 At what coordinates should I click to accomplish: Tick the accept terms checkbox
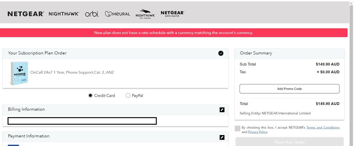237,128
